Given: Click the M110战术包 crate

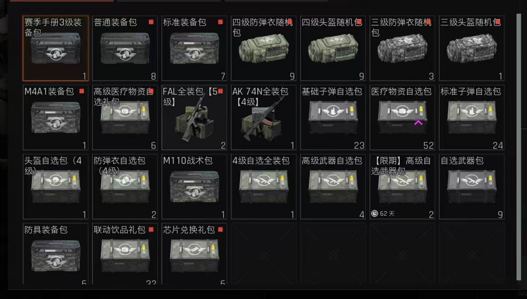Looking at the screenshot, I should coord(194,187).
